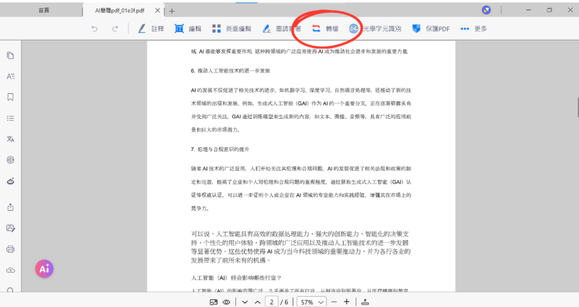Minimize the application window

(528, 10)
